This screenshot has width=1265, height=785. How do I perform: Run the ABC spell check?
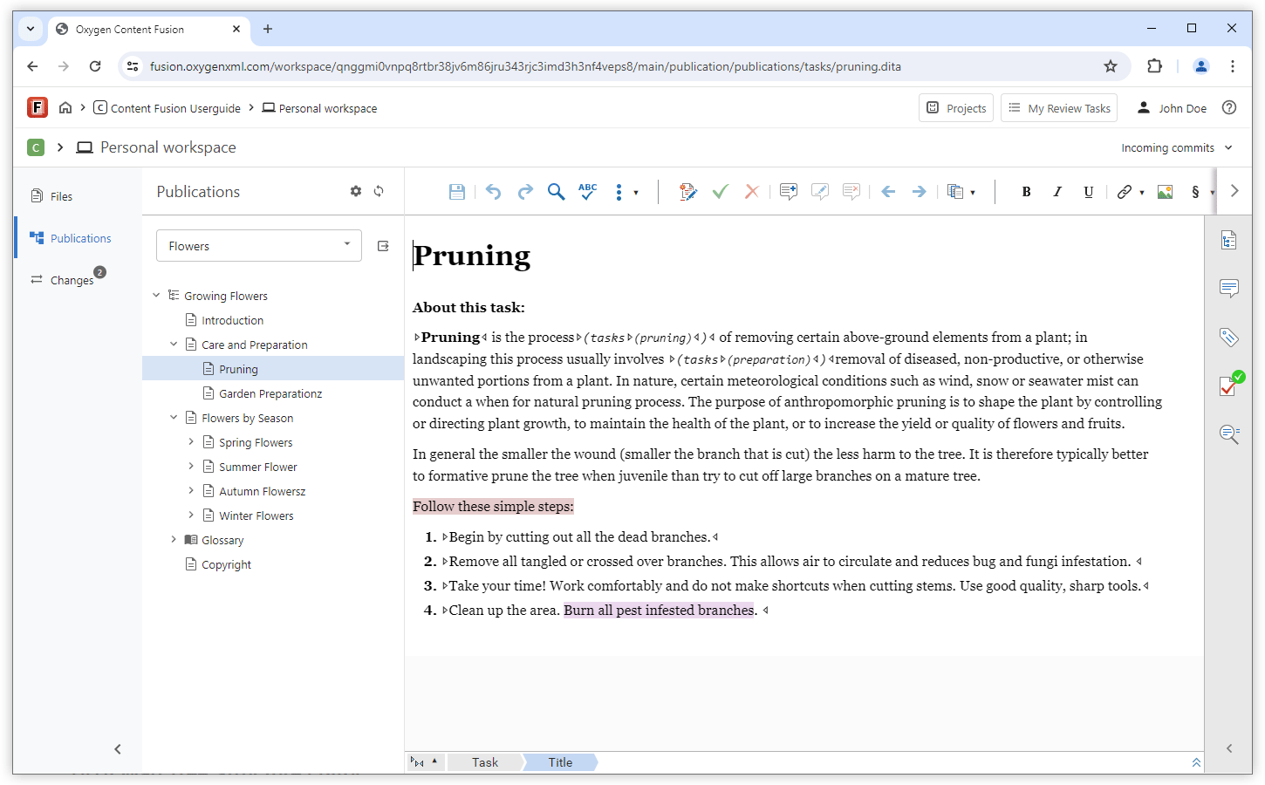coord(588,191)
